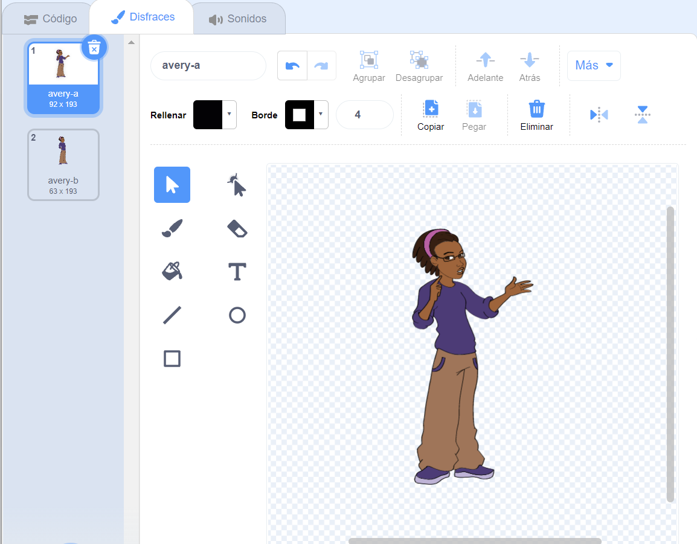Viewport: 697px width, 544px height.
Task: Choose the Text tool
Action: pos(237,272)
